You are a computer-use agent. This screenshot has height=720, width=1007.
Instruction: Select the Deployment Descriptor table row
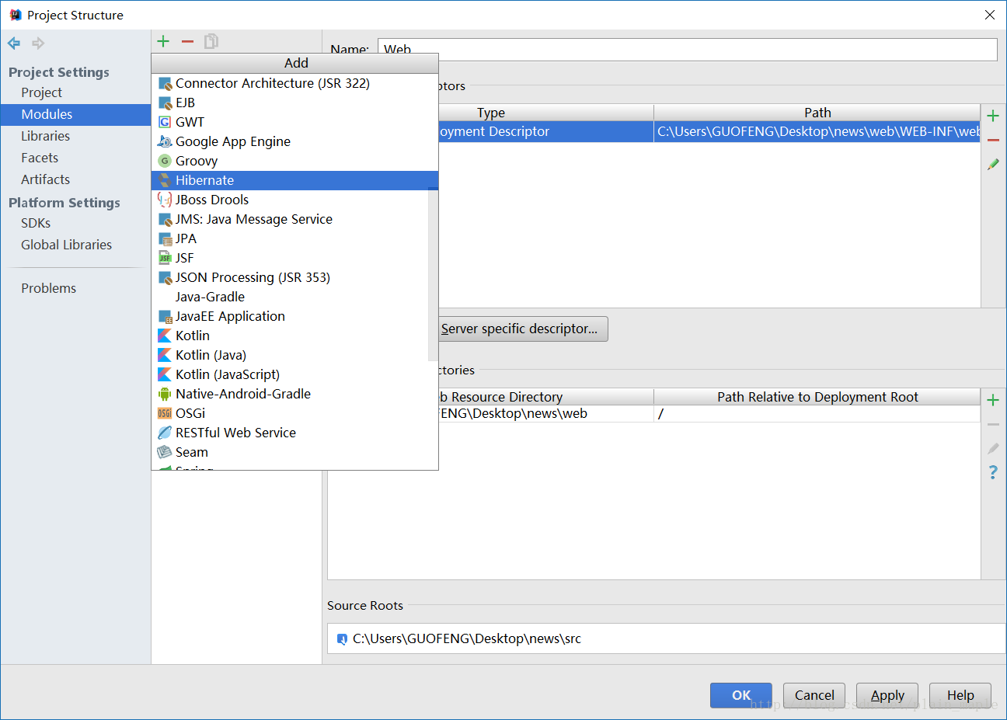[x=709, y=131]
